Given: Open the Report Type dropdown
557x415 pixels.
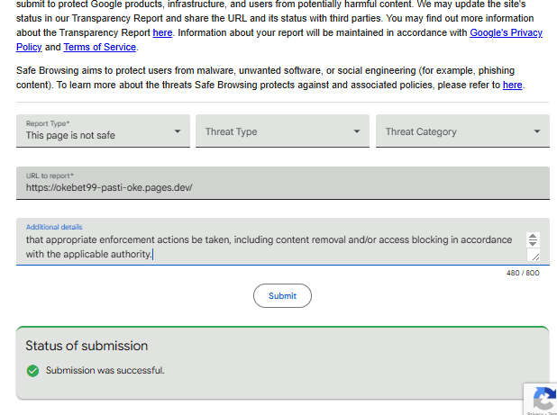Looking at the screenshot, I should 103,131.
